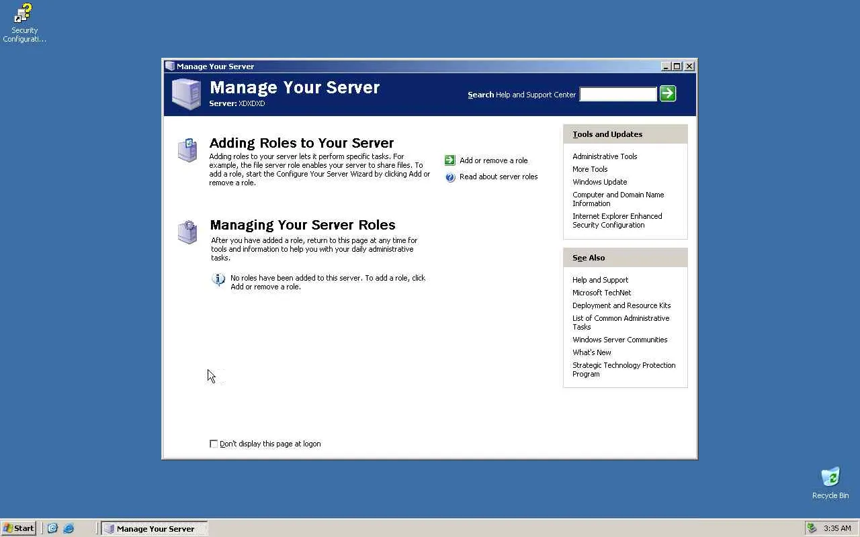Open the What's New link
860x537 pixels.
coord(591,352)
